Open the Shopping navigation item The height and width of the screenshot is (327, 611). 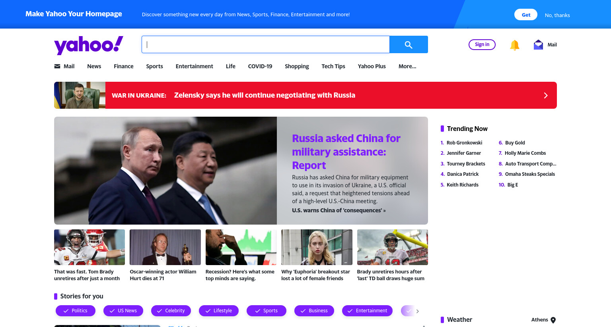(x=297, y=66)
